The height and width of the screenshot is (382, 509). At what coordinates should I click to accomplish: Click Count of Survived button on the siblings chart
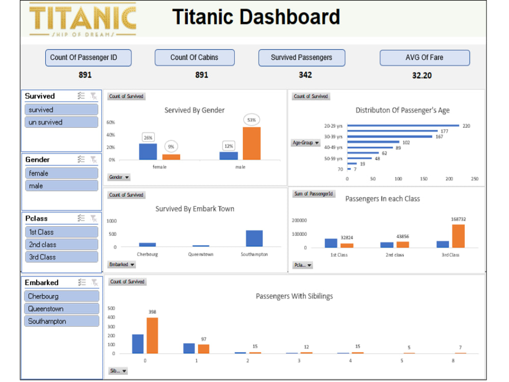127,282
